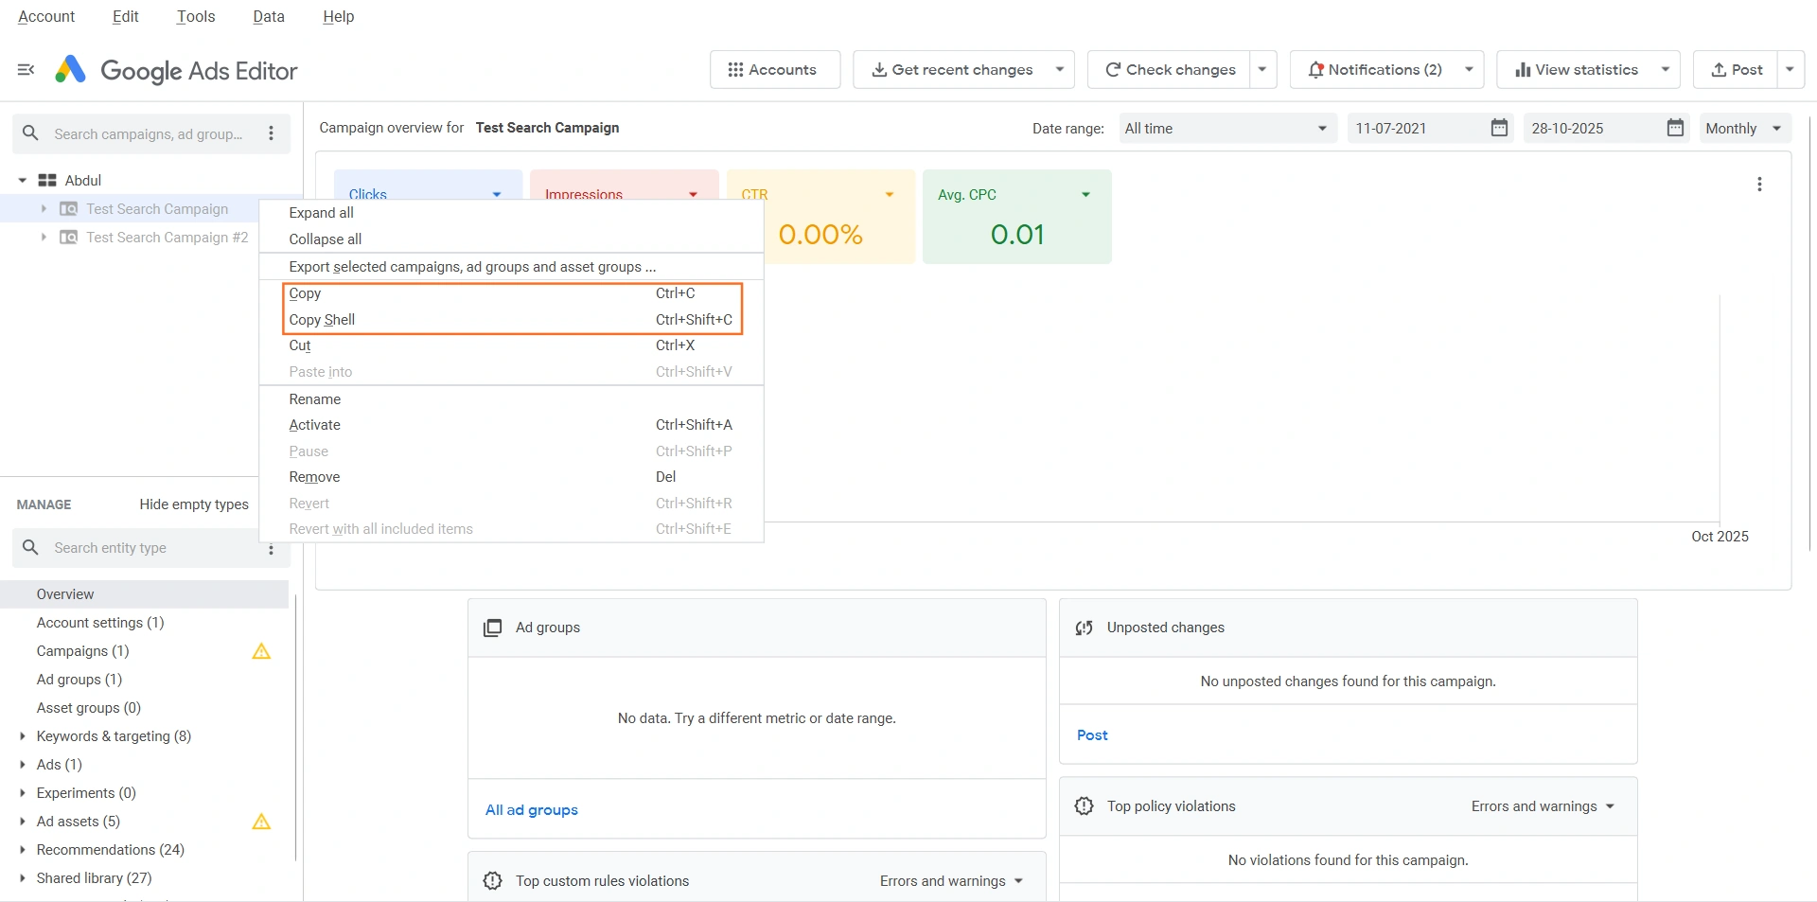
Task: Choose Export selected campaigns menu entry
Action: coord(512,267)
